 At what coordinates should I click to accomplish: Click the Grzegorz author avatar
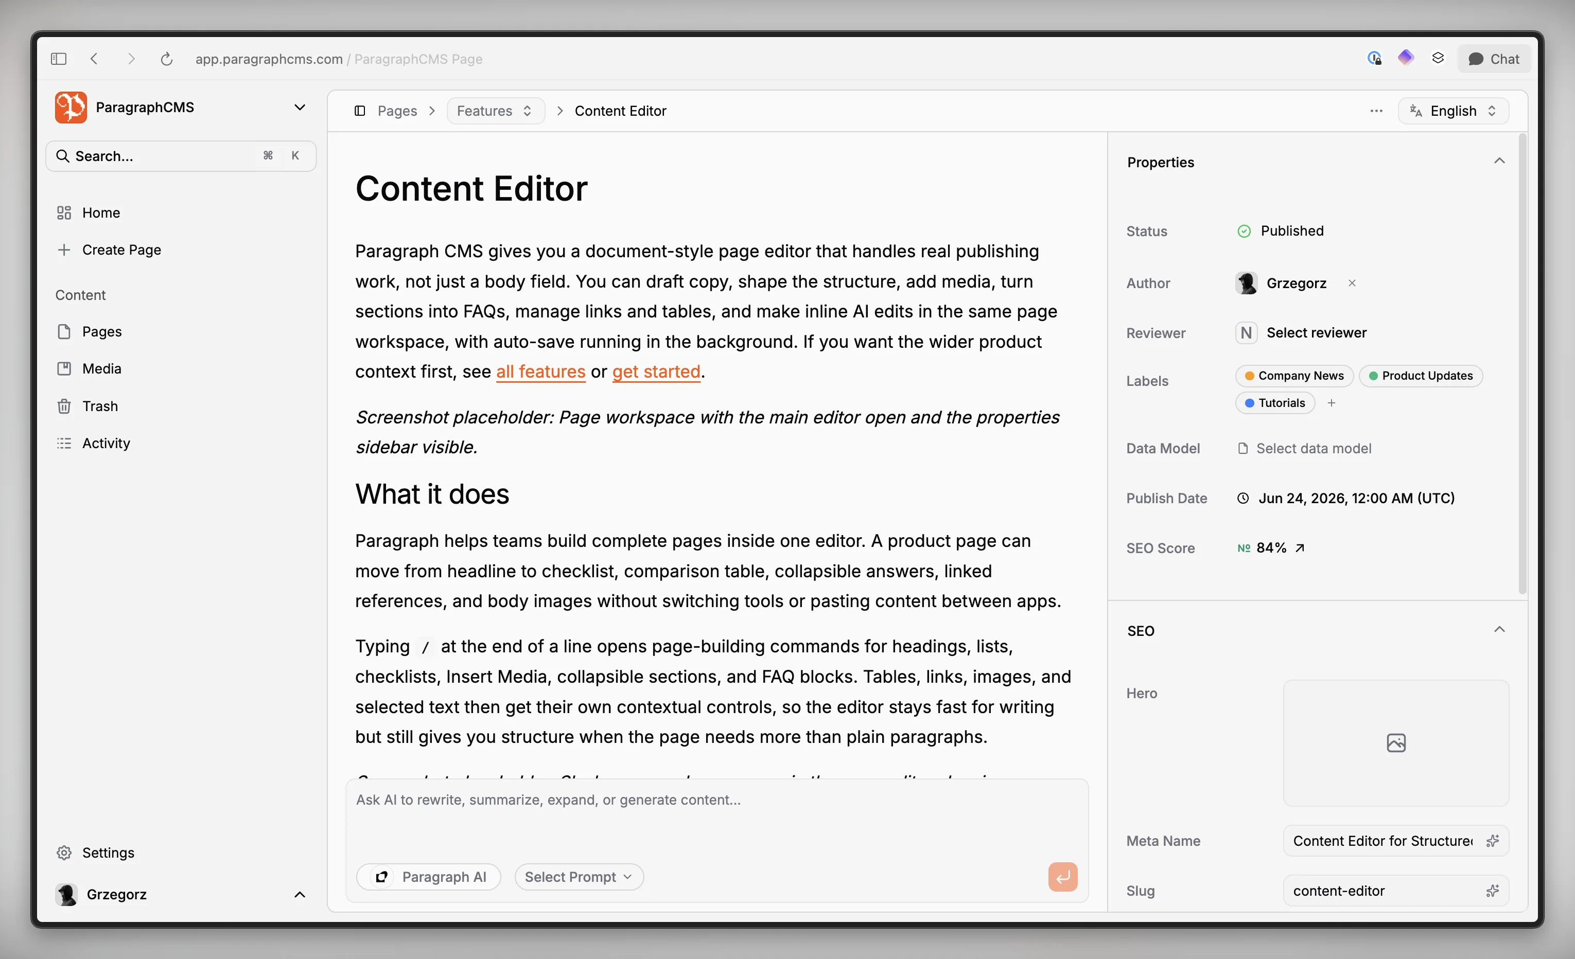1247,283
